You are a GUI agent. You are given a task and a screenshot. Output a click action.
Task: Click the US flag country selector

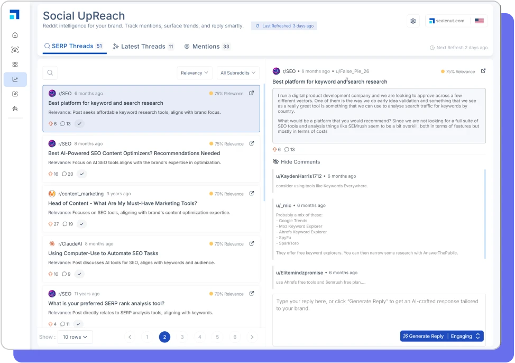479,21
